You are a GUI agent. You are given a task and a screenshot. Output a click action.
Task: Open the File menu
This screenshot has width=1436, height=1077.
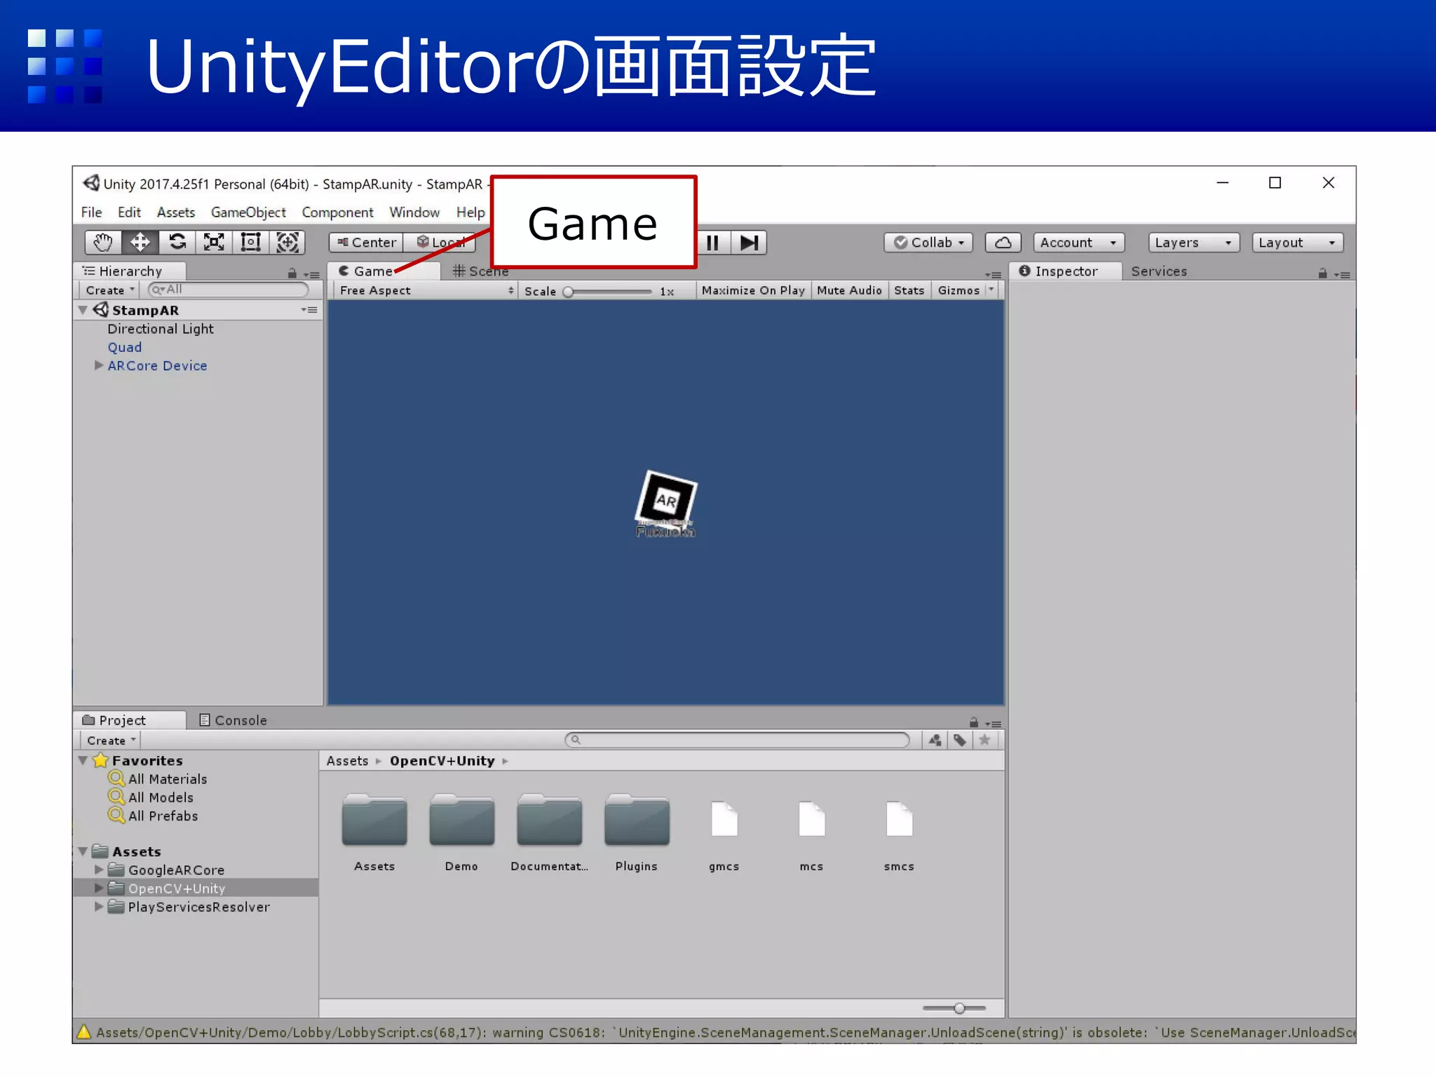coord(91,212)
